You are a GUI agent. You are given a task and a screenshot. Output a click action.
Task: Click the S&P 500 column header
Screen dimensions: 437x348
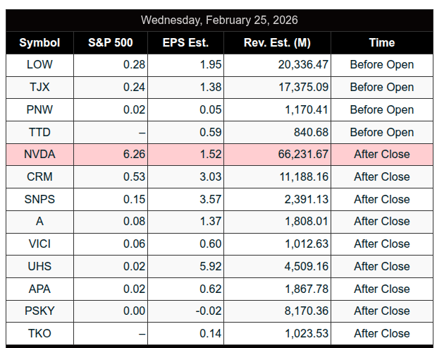(x=111, y=42)
